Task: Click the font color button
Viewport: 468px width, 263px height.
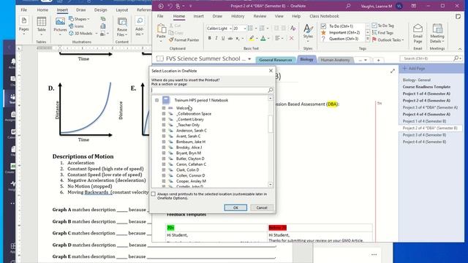Action: pyautogui.click(x=263, y=38)
